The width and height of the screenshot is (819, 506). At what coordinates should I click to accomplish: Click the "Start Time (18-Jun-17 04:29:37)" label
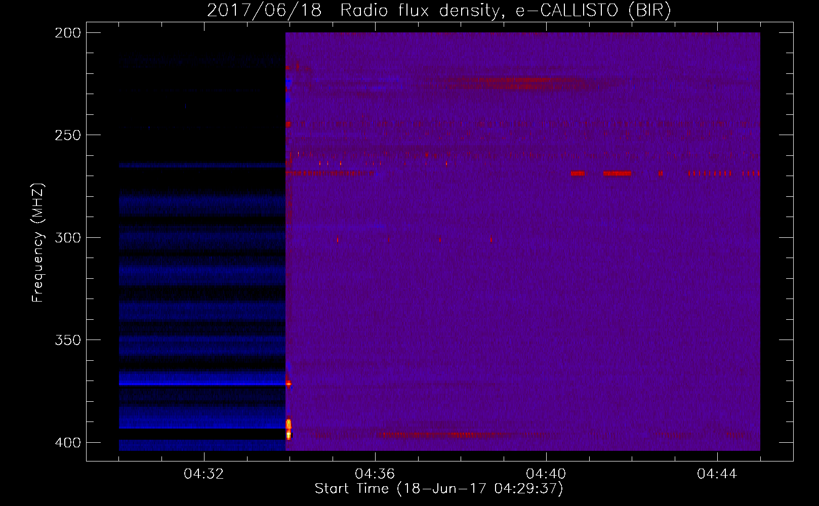click(x=439, y=489)
